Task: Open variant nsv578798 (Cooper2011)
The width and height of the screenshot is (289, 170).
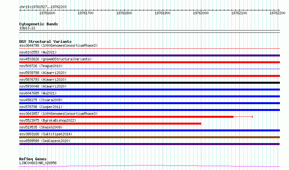Action: pyautogui.click(x=41, y=107)
